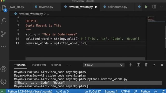The width and height of the screenshot is (166, 93).
Task: Click the feedback icon in status bar
Action: point(156,91)
